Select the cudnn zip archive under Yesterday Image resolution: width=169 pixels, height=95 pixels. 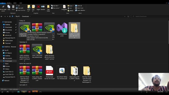click(x=25, y=53)
